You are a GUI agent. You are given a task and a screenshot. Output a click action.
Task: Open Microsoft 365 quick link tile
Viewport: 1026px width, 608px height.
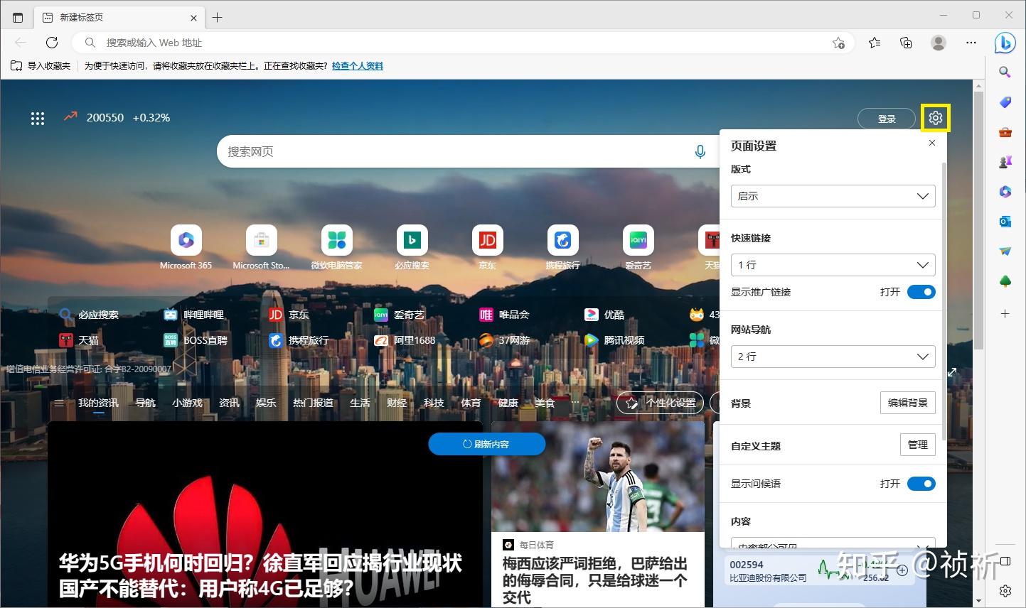(x=186, y=247)
